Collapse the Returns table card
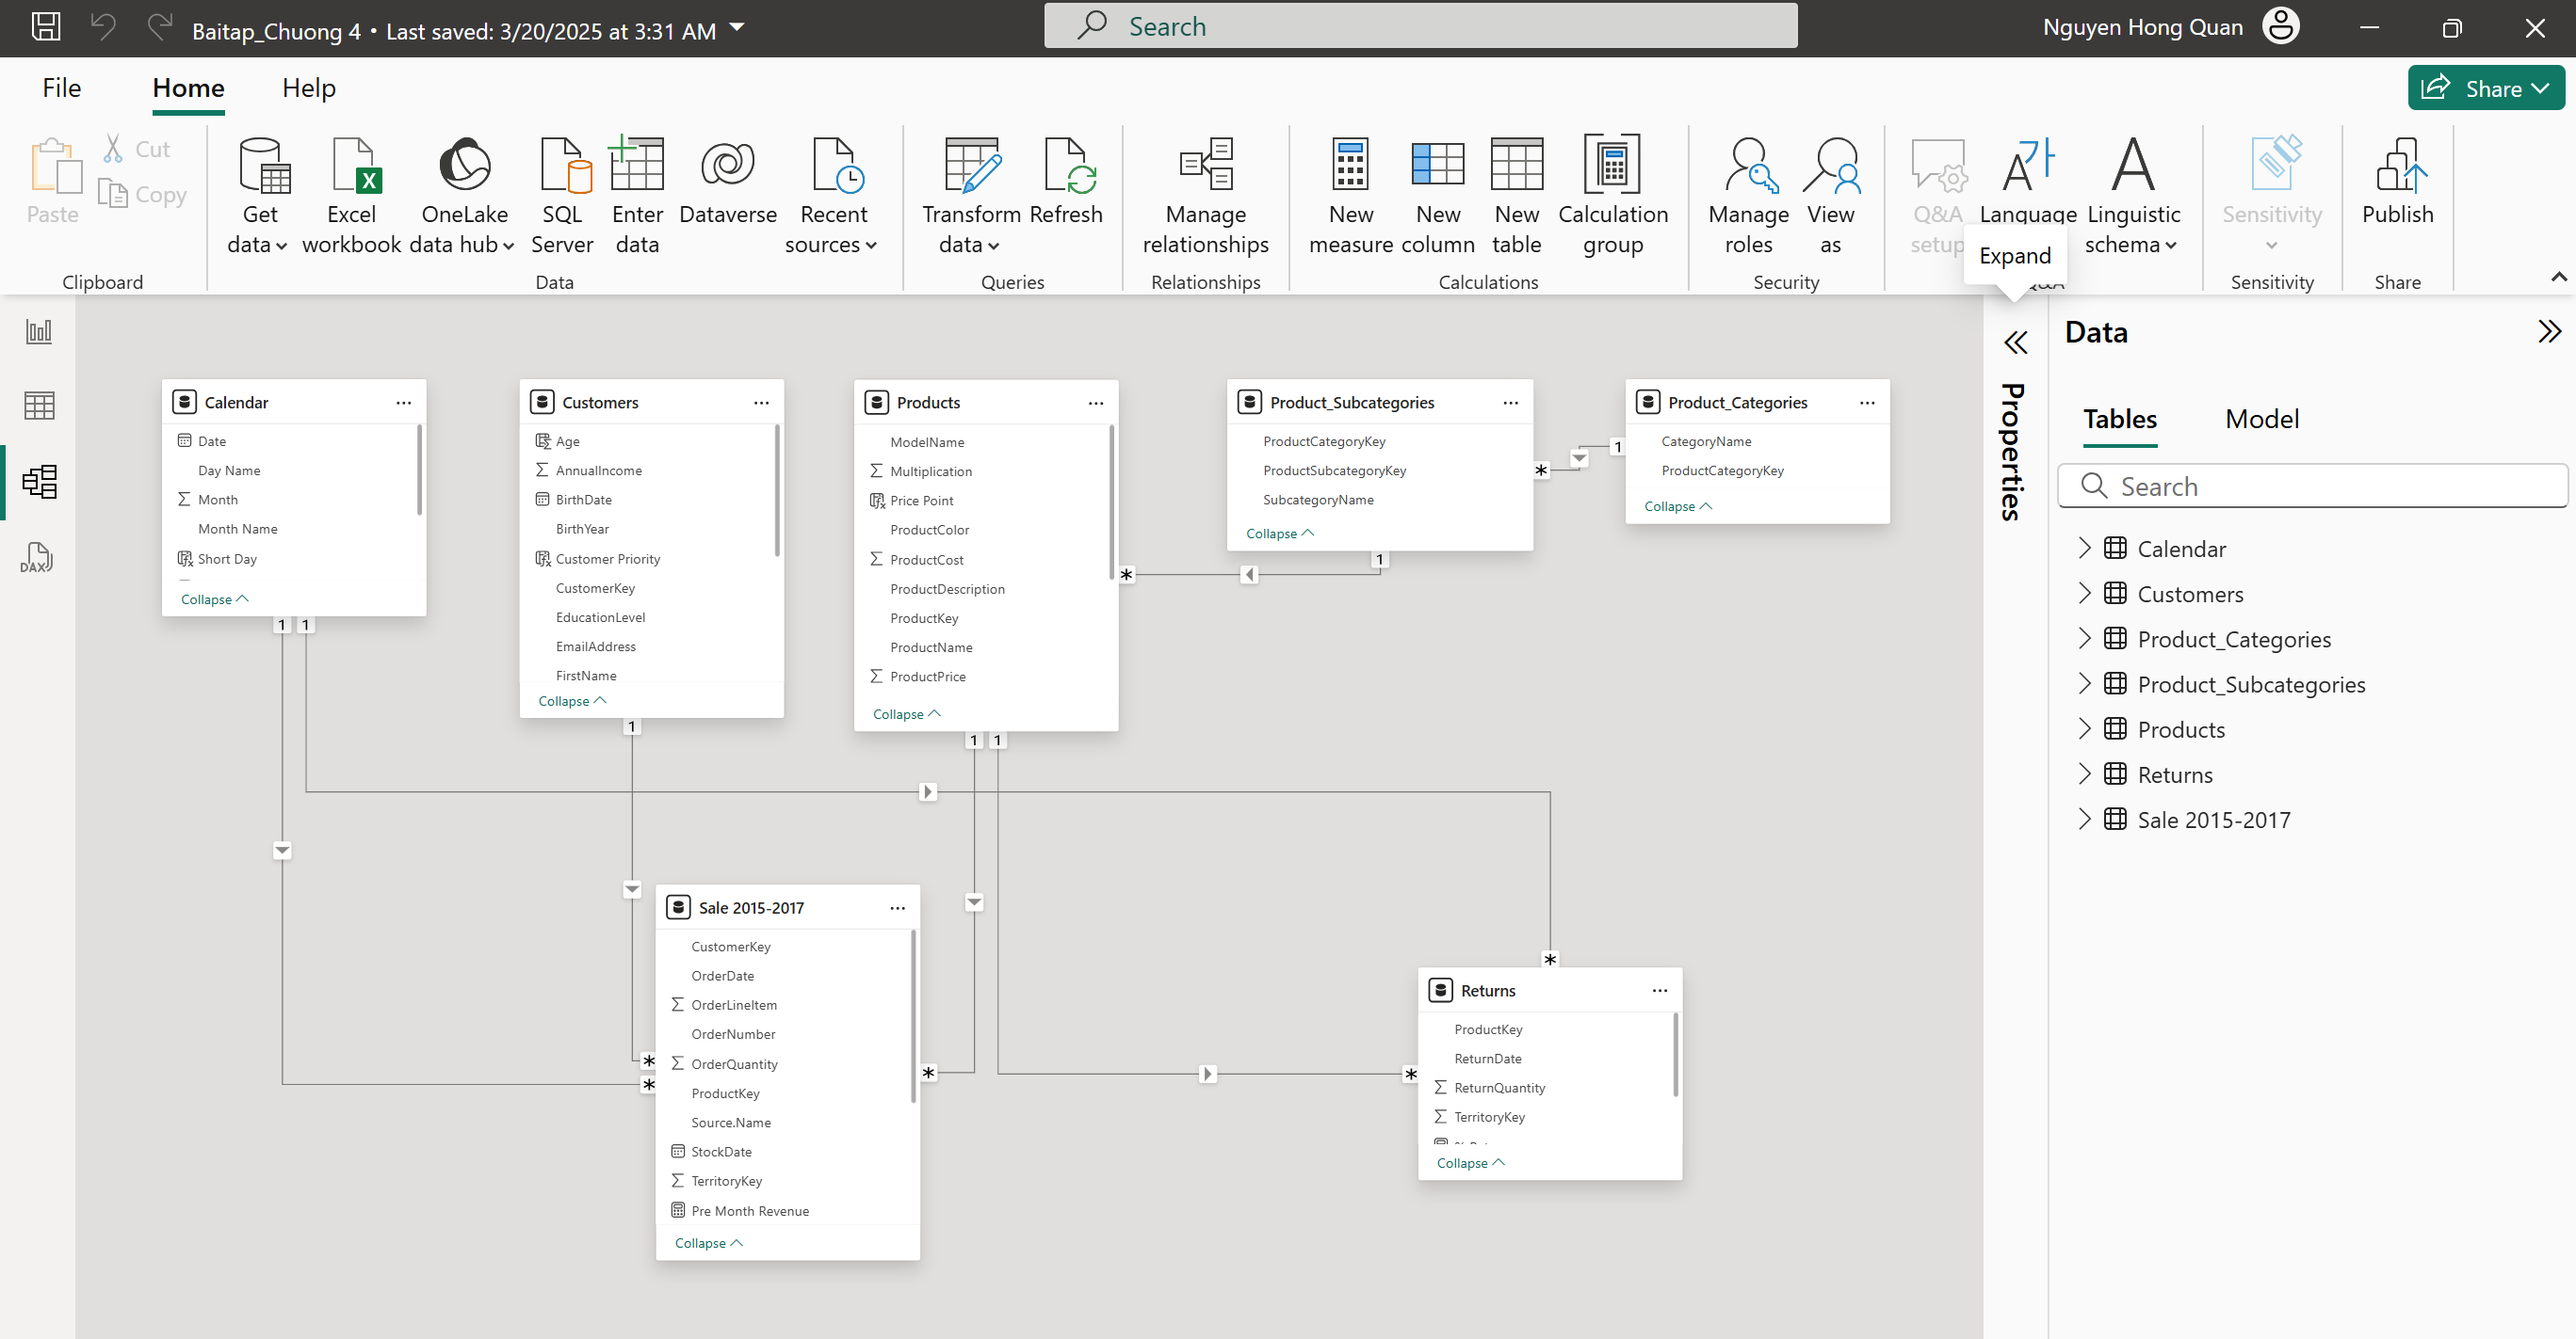Screen dimensions: 2576x1339 point(1470,1163)
